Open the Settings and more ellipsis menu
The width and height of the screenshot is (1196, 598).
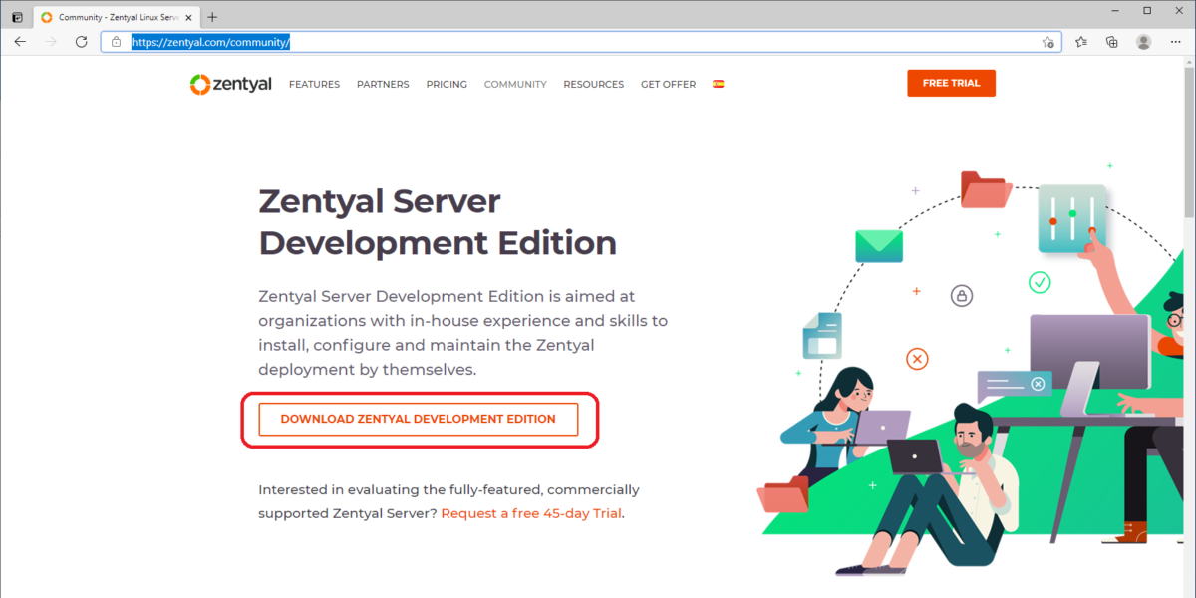[x=1176, y=42]
